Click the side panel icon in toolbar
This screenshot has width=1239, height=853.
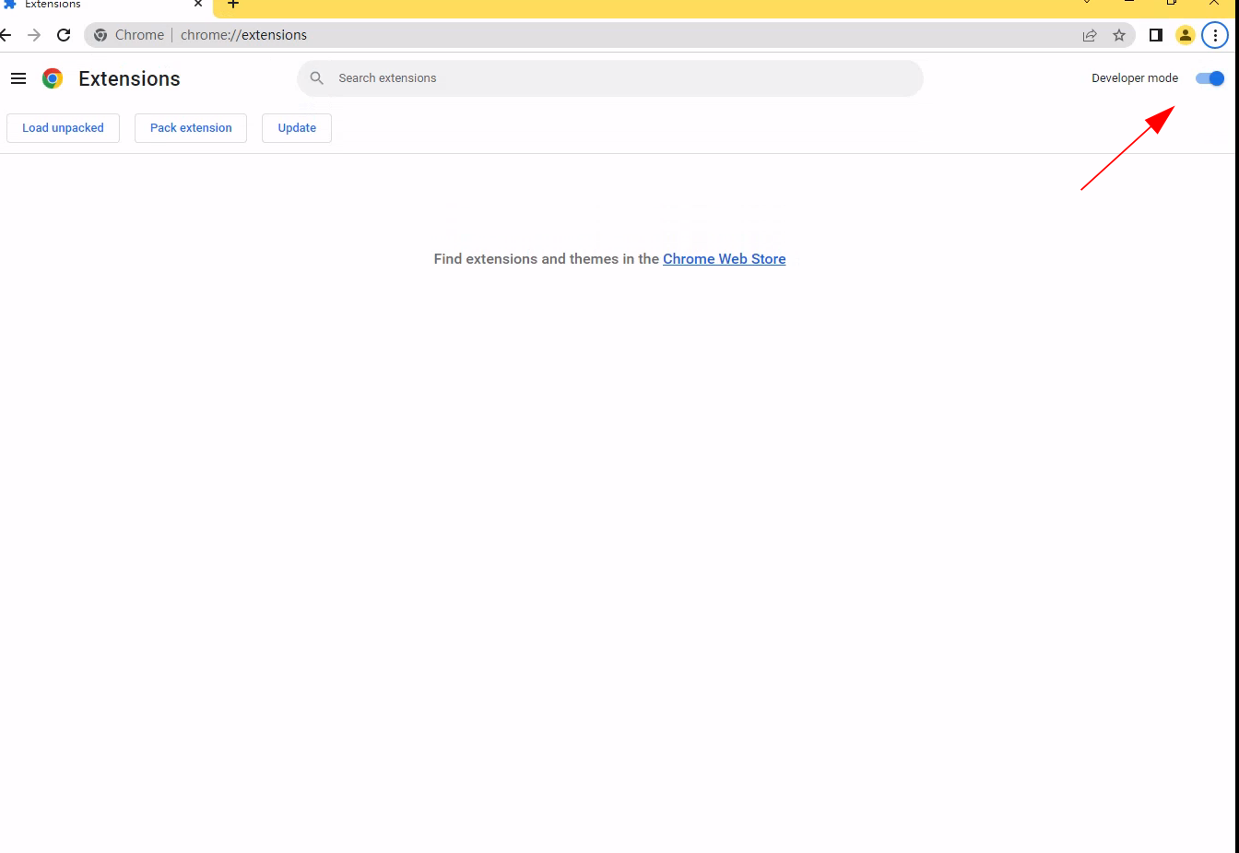click(1155, 35)
